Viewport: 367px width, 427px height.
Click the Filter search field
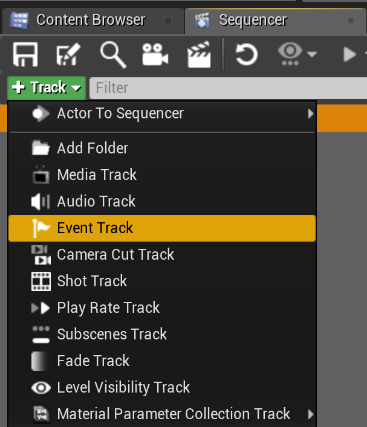(228, 88)
